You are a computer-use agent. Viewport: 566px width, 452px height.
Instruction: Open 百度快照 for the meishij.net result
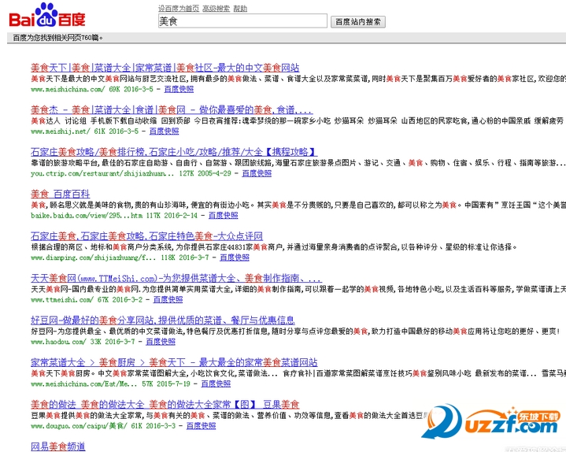[164, 131]
